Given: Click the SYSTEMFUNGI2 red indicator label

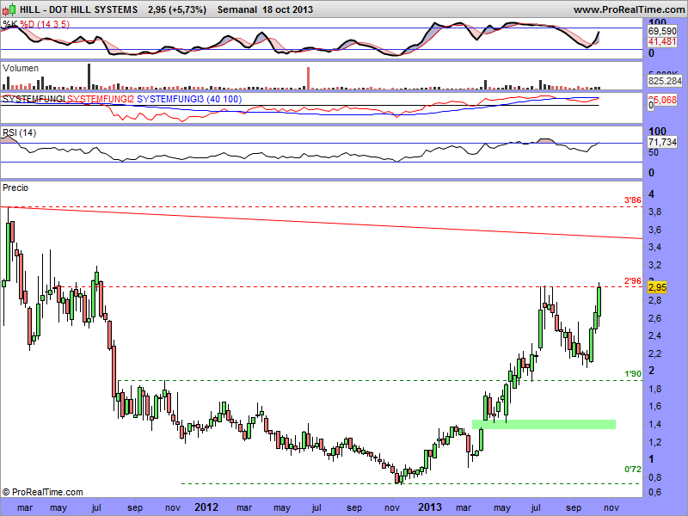Looking at the screenshot, I should [100, 99].
